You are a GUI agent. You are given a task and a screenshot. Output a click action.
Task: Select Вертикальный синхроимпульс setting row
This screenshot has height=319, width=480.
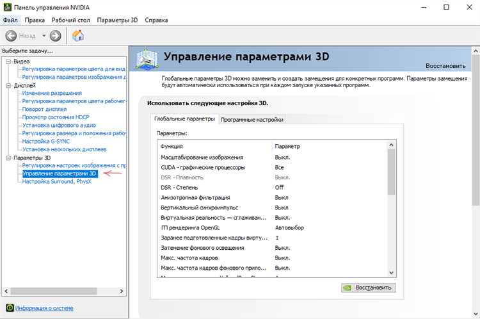273,208
